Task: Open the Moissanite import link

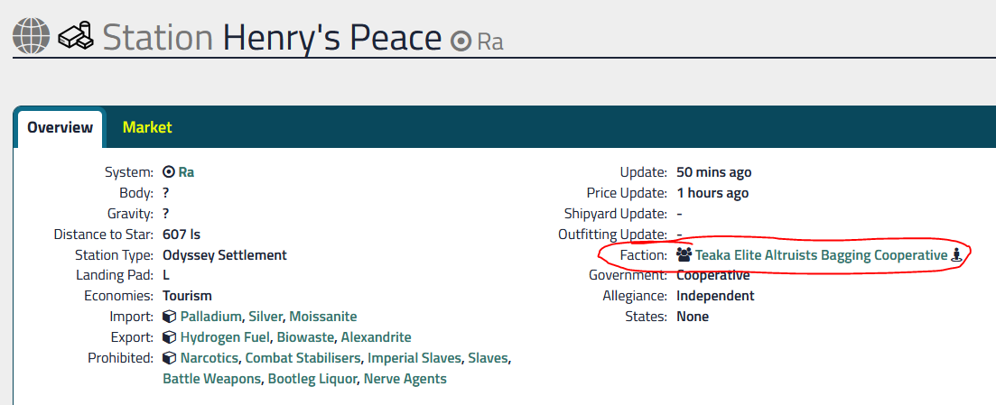Action: point(323,316)
